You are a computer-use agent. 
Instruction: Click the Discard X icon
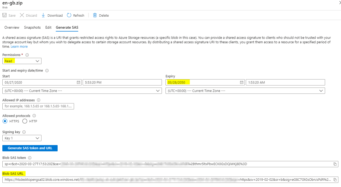[22, 15]
